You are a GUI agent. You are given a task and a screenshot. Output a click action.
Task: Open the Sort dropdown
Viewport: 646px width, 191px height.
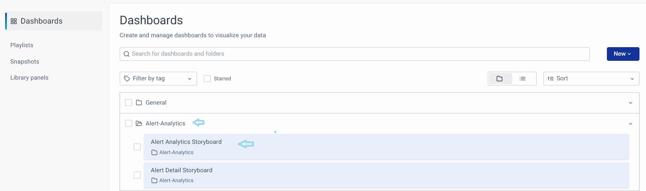pos(591,79)
